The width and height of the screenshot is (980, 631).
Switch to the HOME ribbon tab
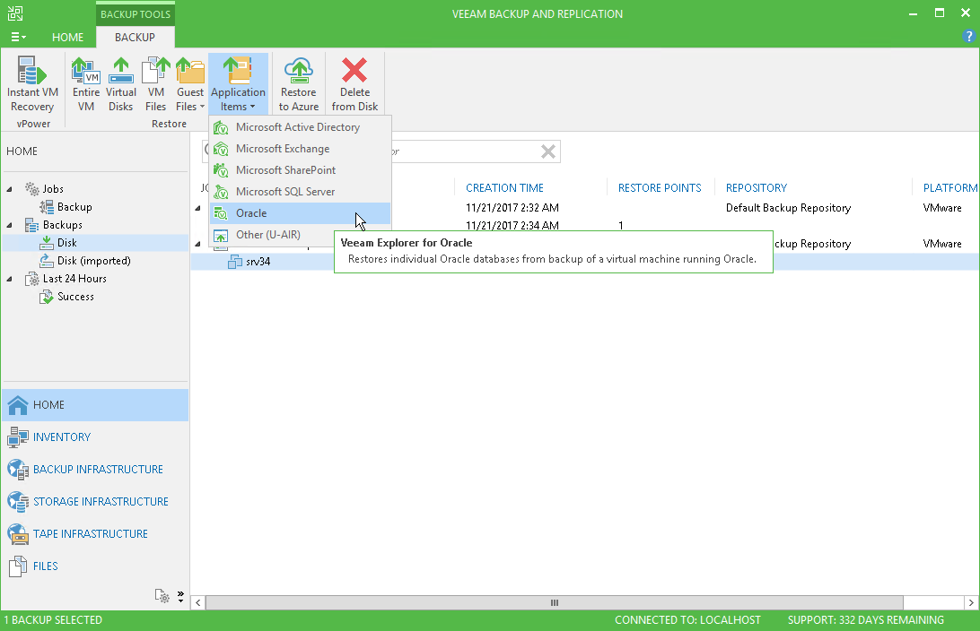tap(67, 37)
